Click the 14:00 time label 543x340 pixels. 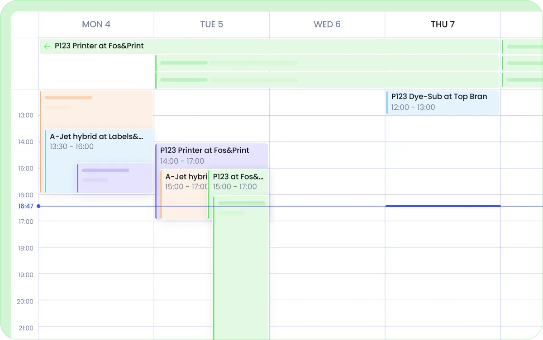26,142
